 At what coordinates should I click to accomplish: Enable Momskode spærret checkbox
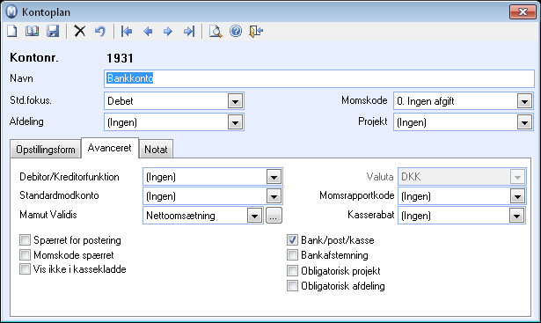(25, 254)
